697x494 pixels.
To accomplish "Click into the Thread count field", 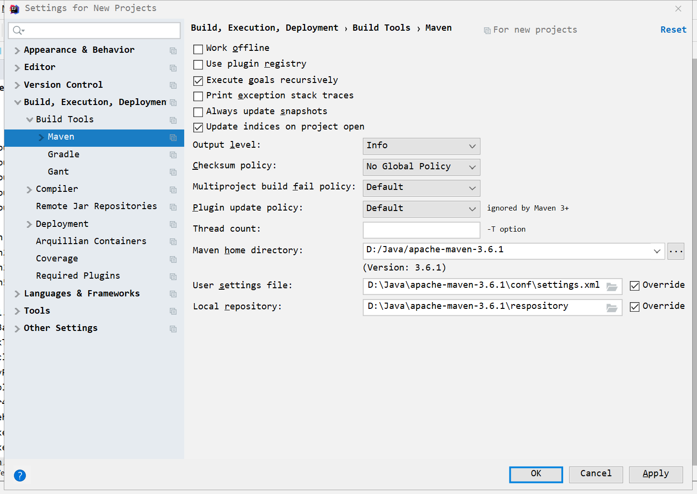I will (x=422, y=230).
